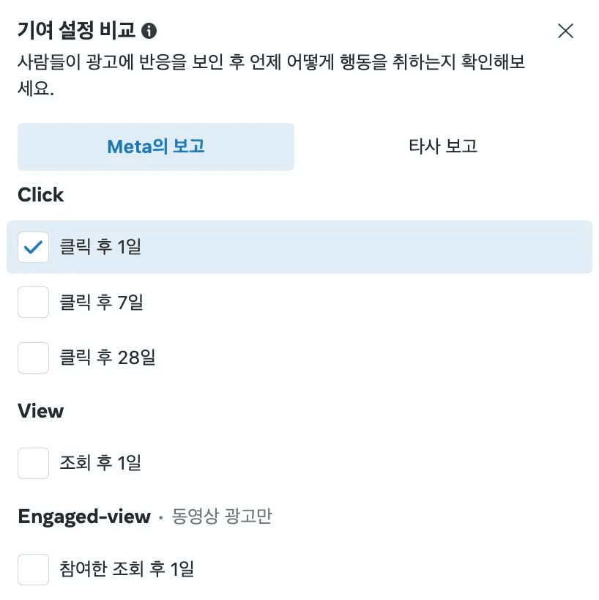Open the 타사 보고 tab
Image resolution: width=599 pixels, height=600 pixels.
(x=443, y=147)
